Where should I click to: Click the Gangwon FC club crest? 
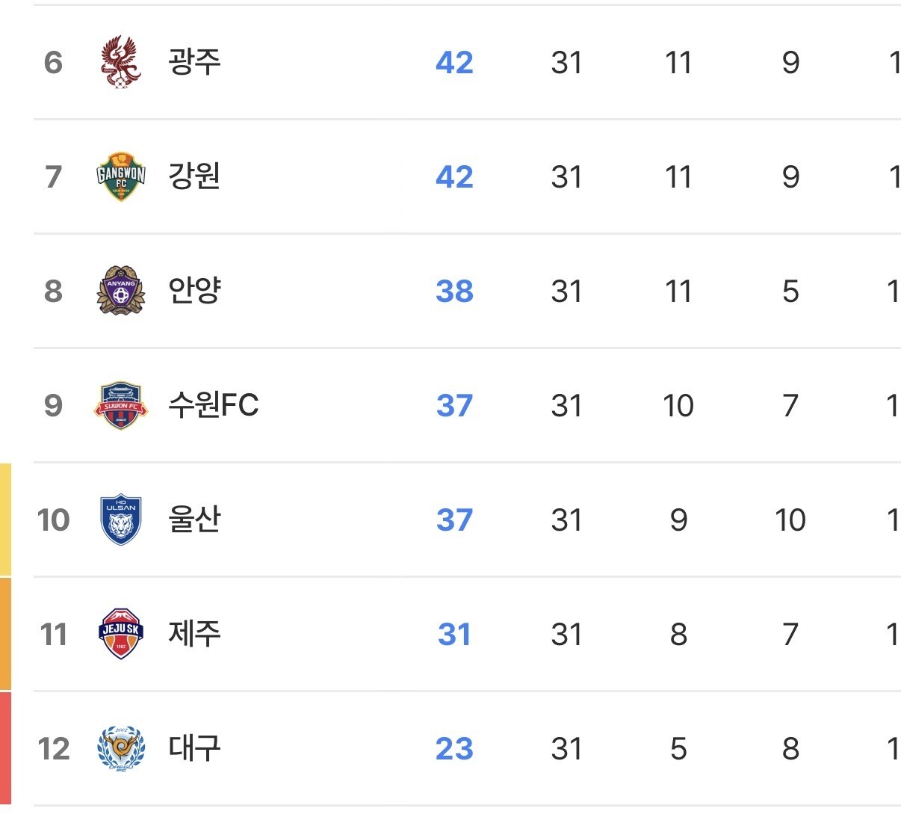[x=121, y=177]
